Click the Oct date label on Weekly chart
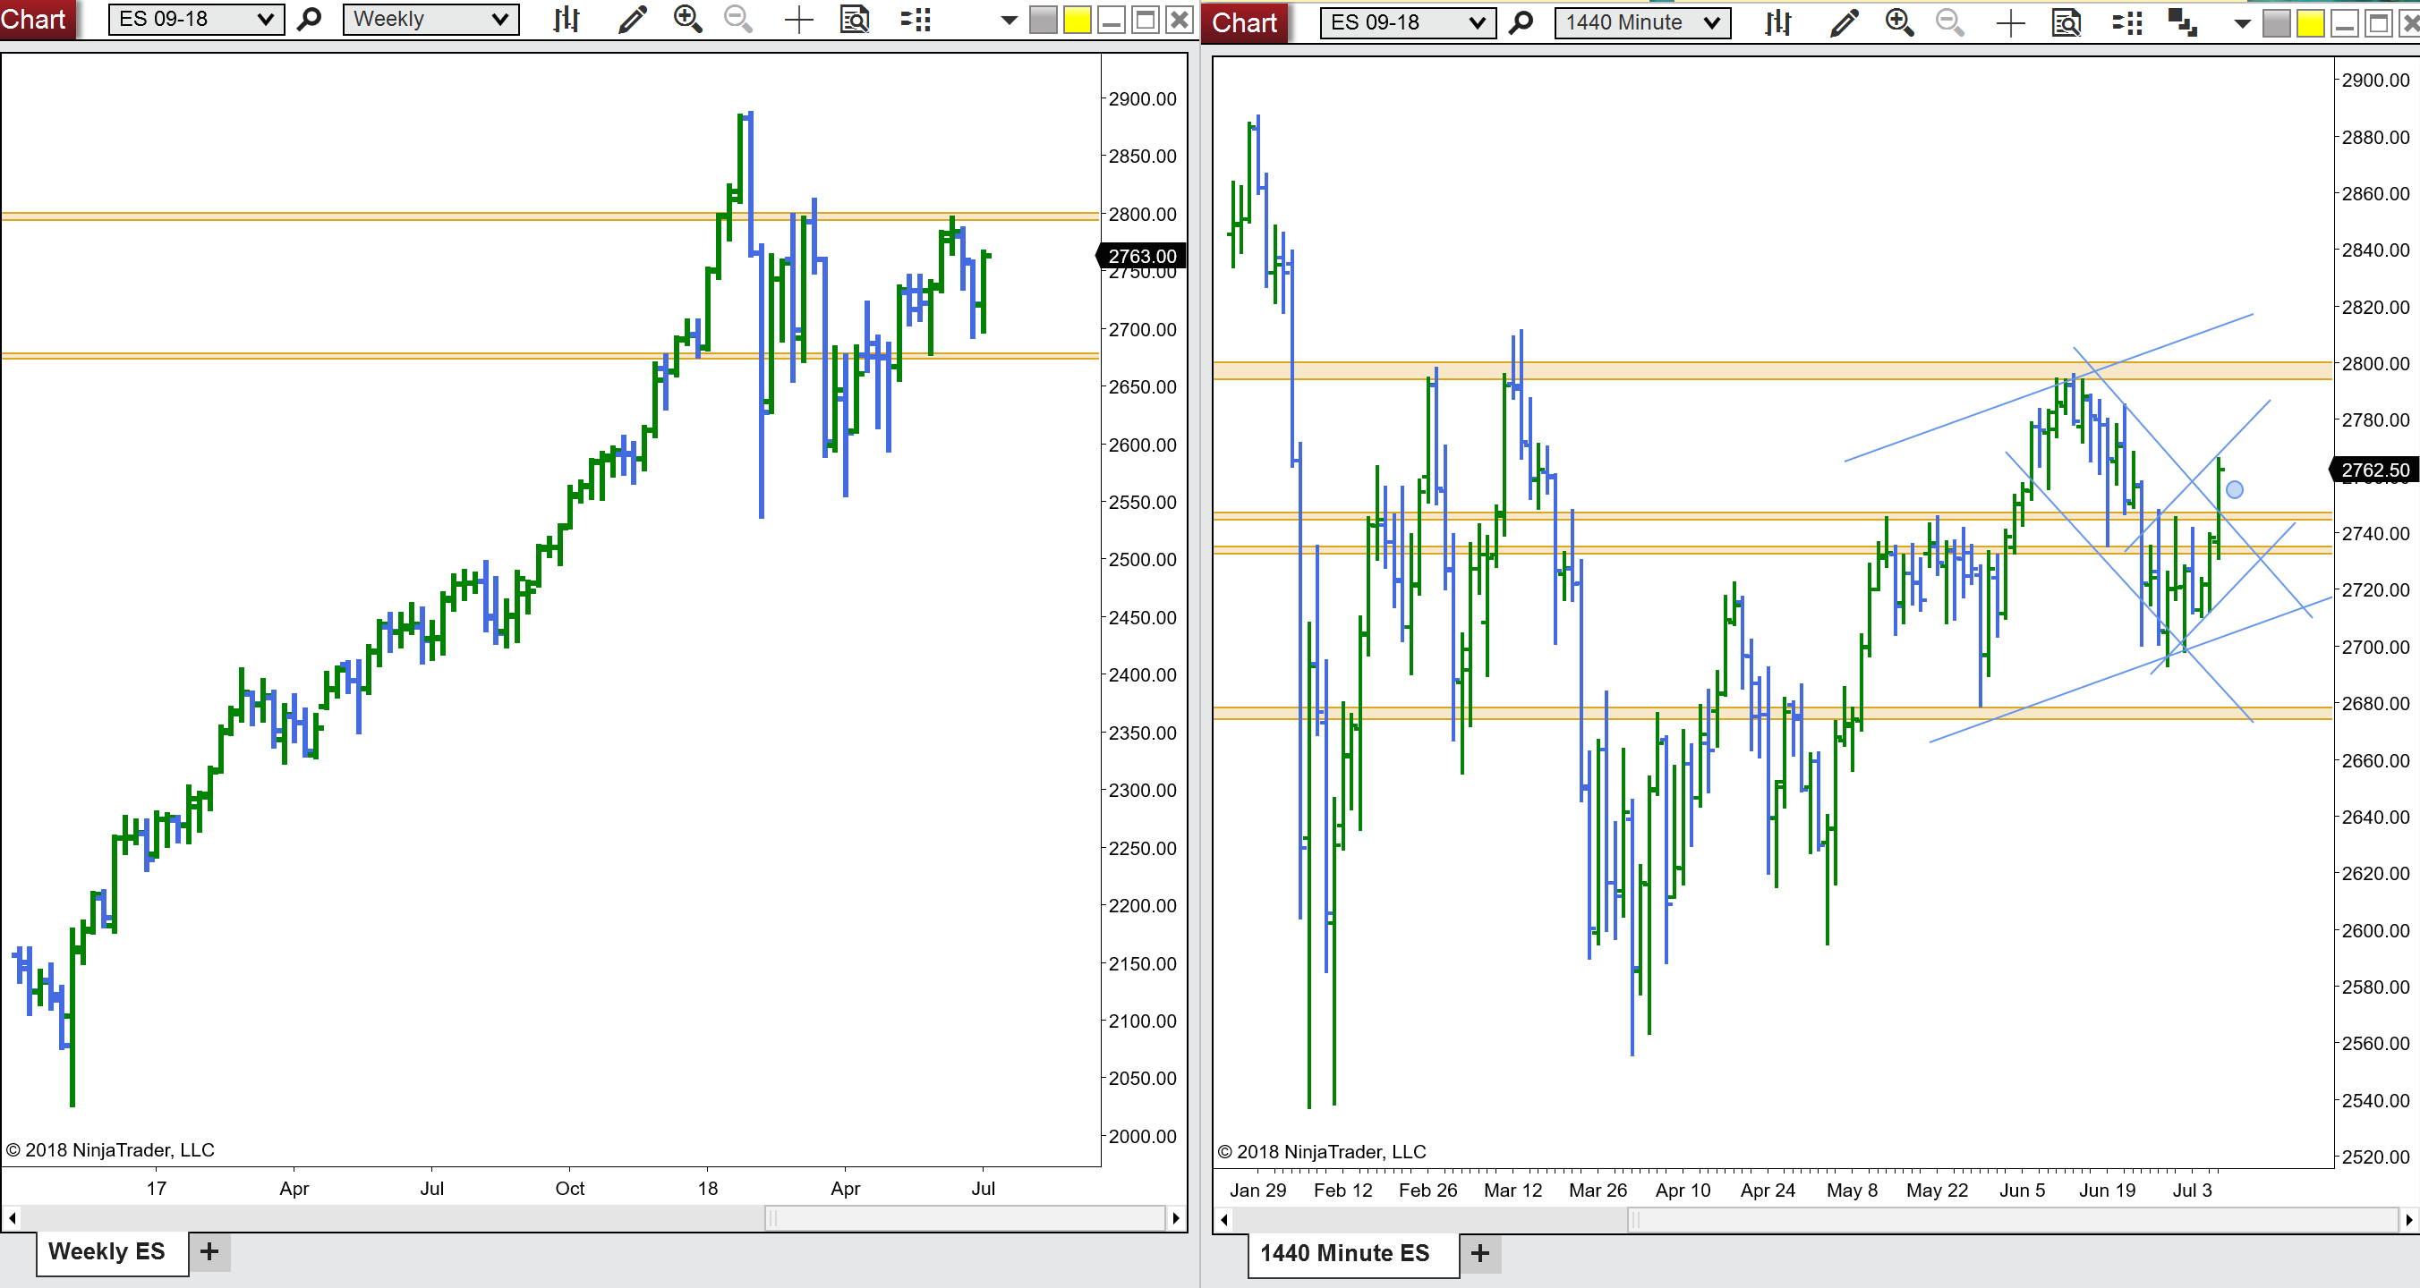 point(569,1189)
